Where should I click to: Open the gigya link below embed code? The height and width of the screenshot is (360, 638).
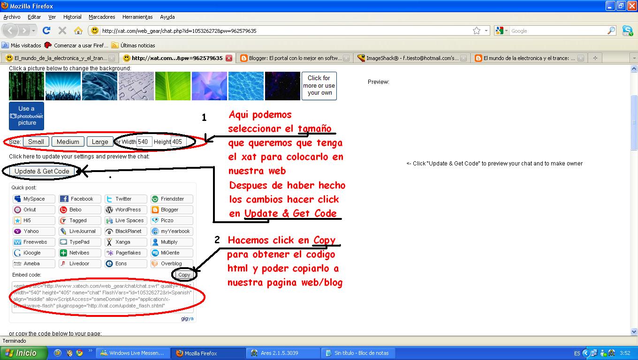(x=187, y=319)
